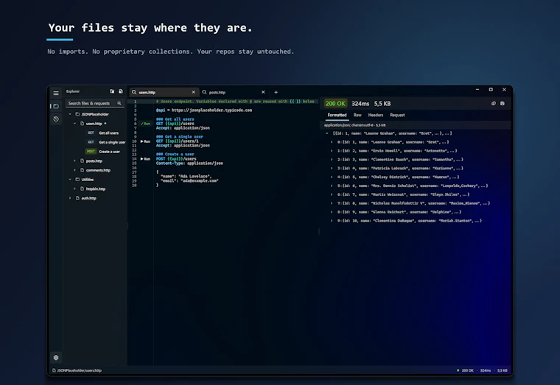Expand the Chelsey Dietrich JSON entry
The width and height of the screenshot is (560, 385).
click(x=332, y=177)
